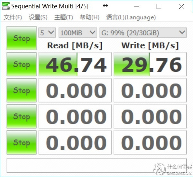Click the top Stop button beside the dropdowns

coord(22,38)
